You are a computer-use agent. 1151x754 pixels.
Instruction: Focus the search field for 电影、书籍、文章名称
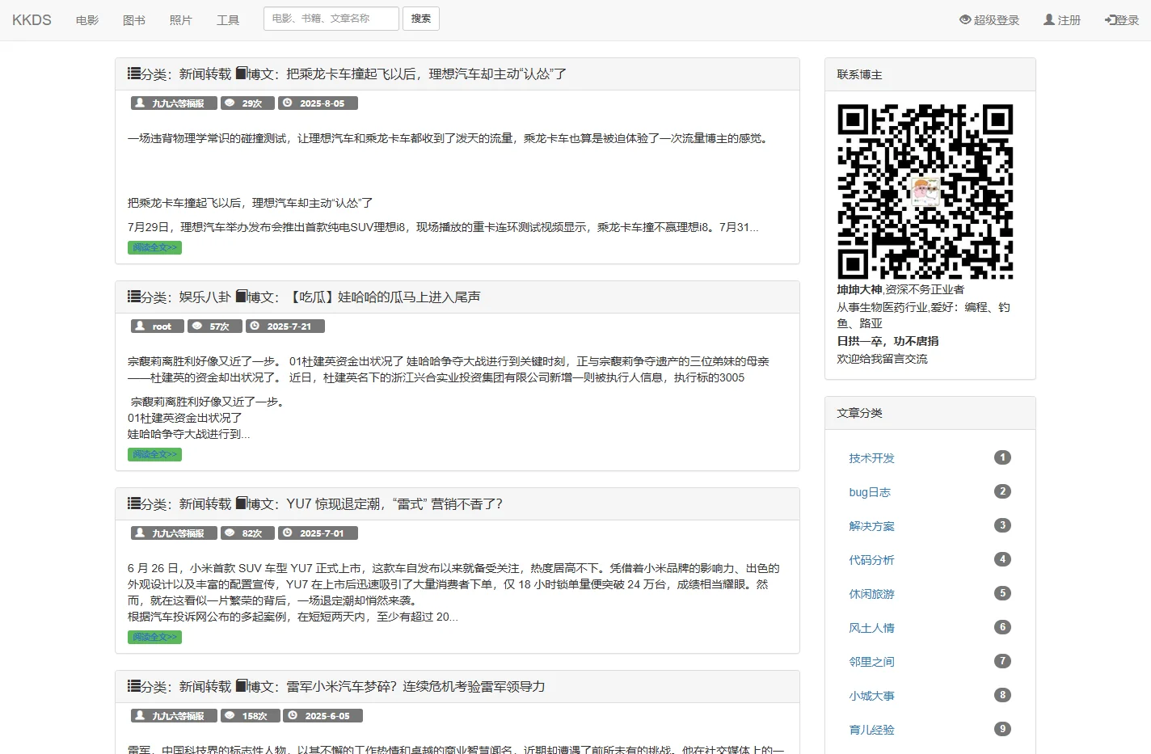pos(331,19)
